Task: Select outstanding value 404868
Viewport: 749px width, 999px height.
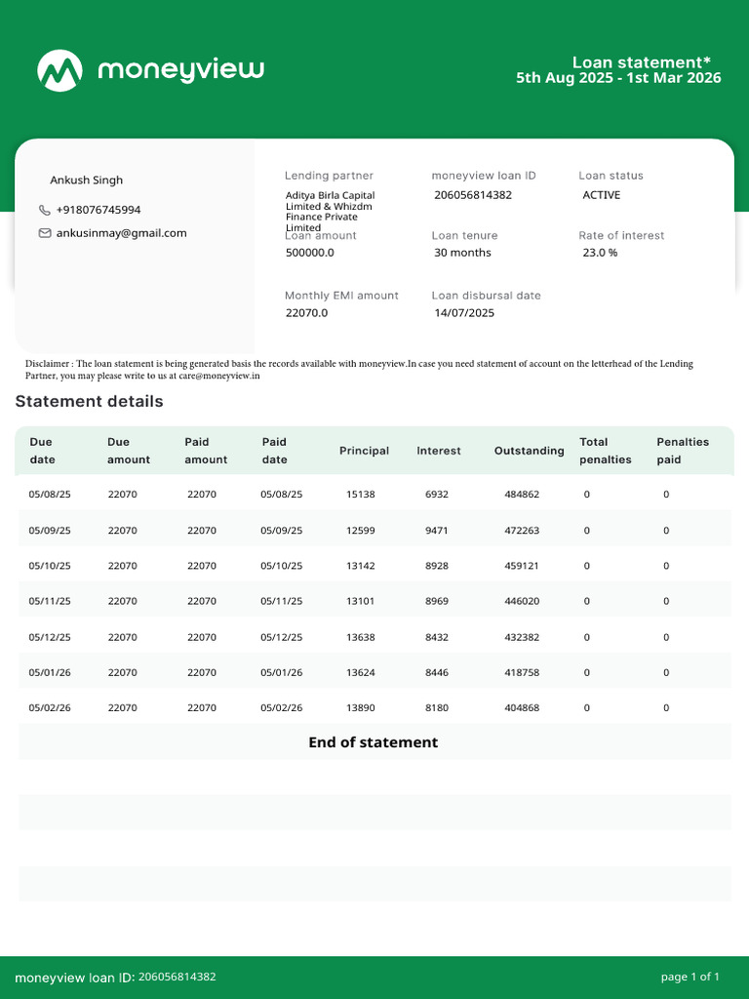Action: (522, 708)
